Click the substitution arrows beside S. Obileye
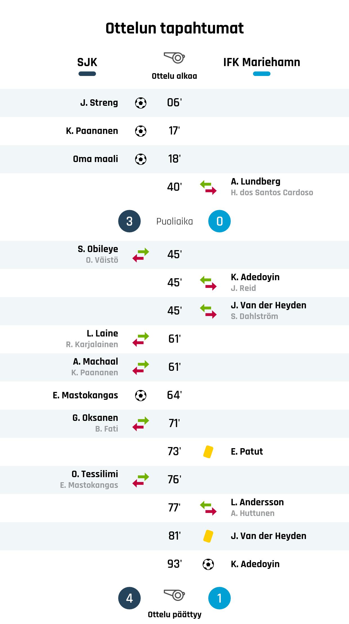The height and width of the screenshot is (624, 349). (141, 255)
